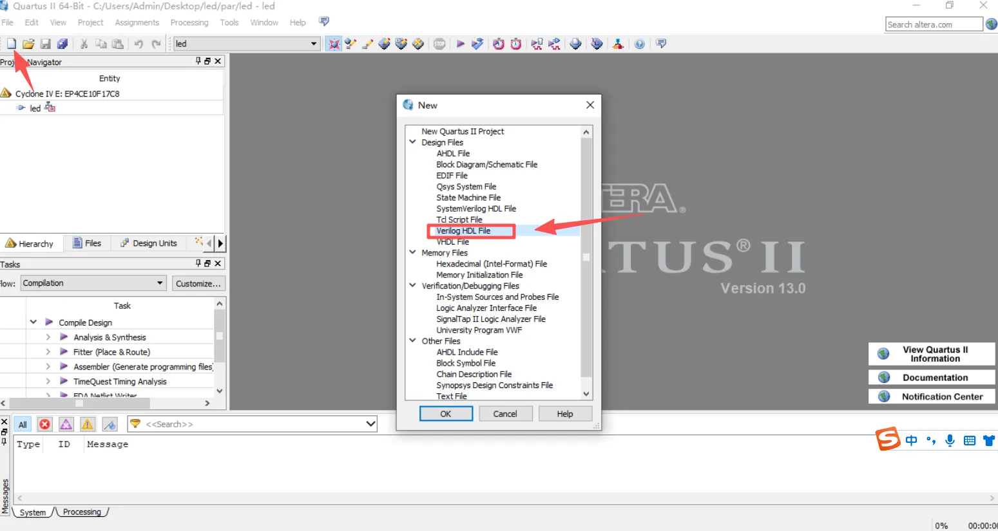The image size is (998, 531).
Task: Collapse the Compile Design task
Action: click(x=34, y=322)
